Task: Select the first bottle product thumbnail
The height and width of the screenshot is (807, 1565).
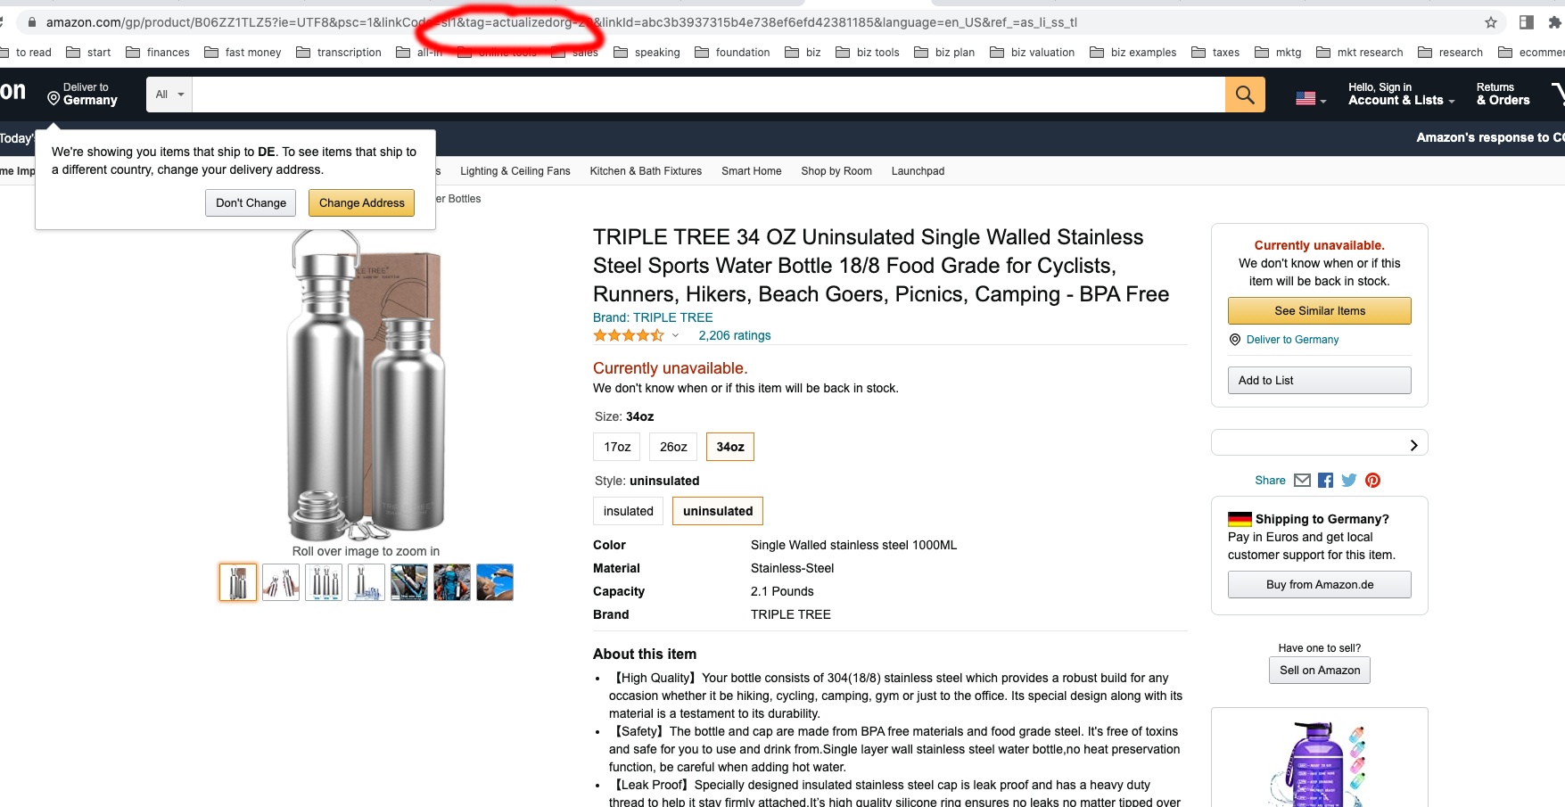Action: [x=238, y=582]
